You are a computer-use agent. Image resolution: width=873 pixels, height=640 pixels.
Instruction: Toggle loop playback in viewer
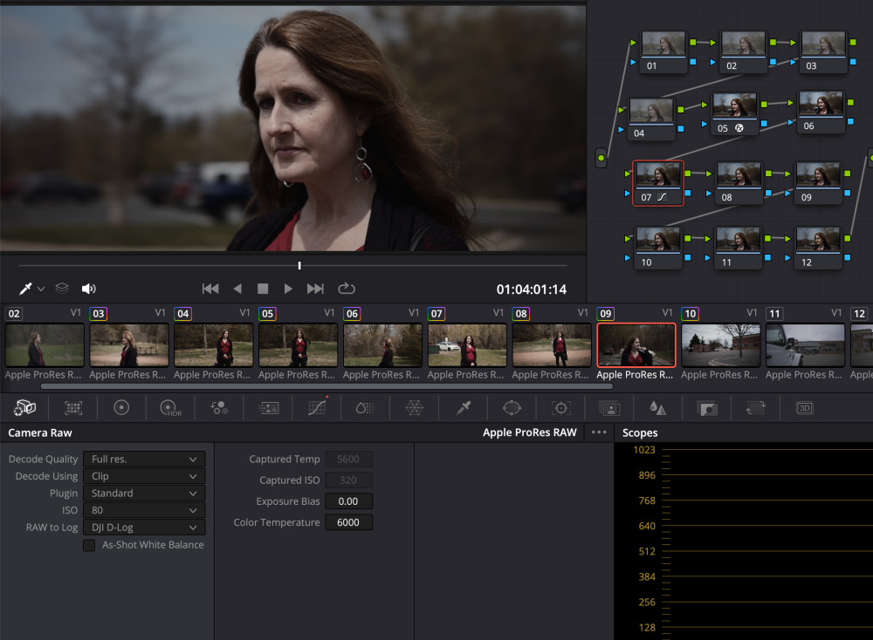click(x=347, y=289)
